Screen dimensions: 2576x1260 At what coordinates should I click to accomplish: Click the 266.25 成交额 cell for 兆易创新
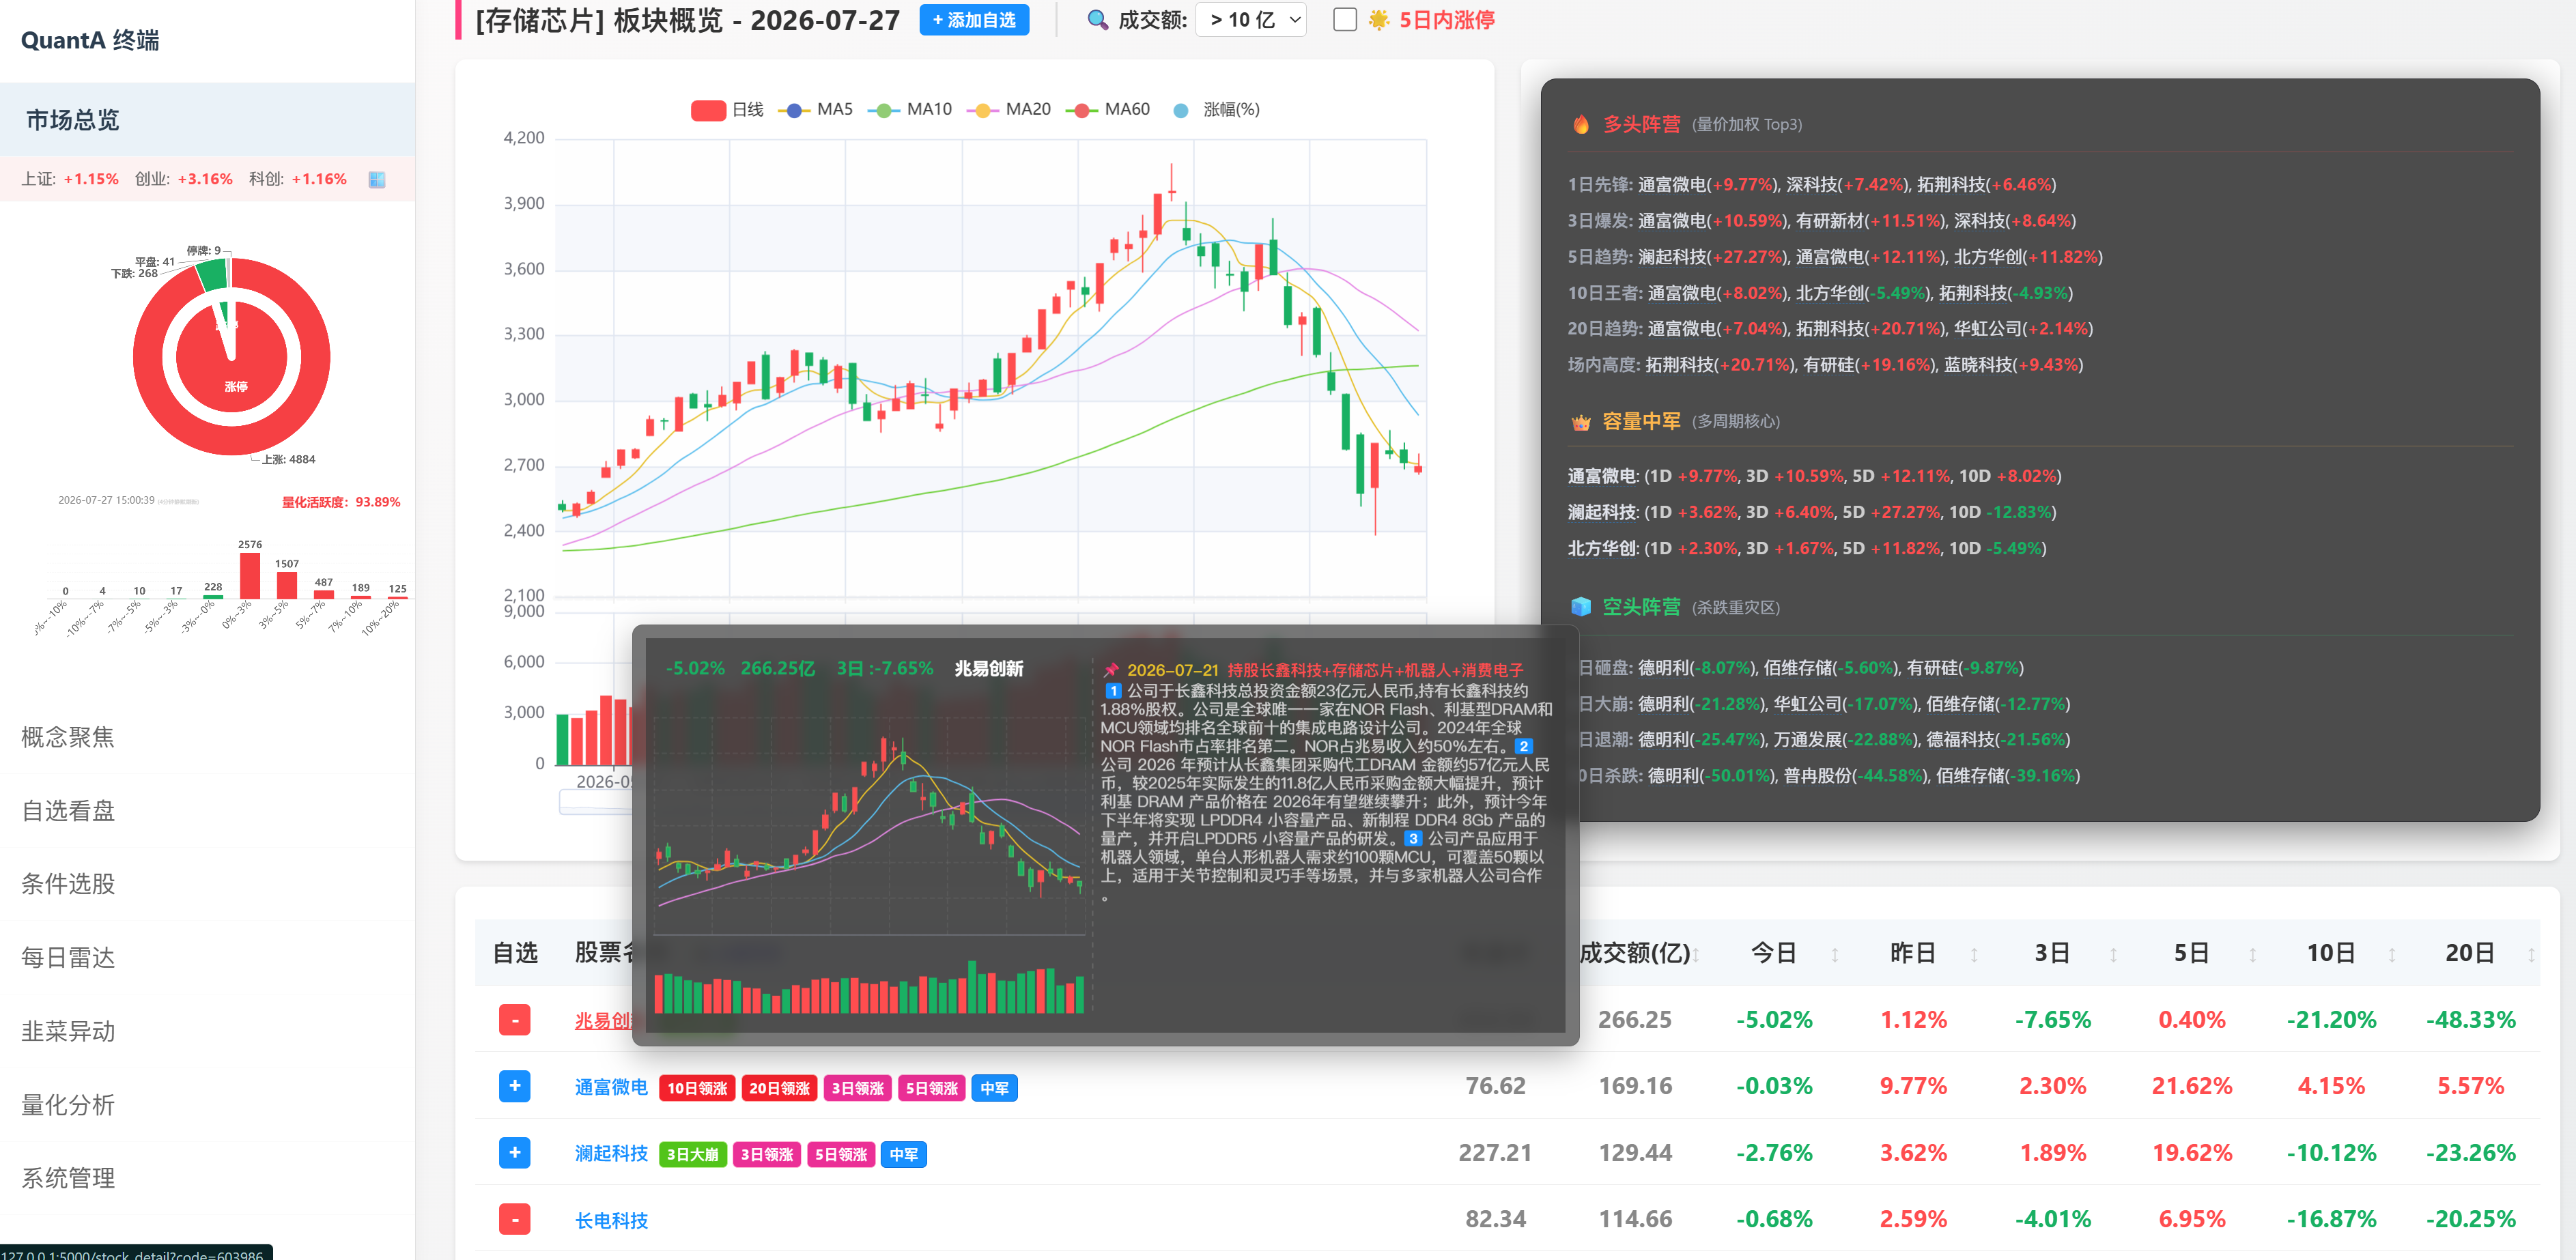[x=1635, y=1020]
